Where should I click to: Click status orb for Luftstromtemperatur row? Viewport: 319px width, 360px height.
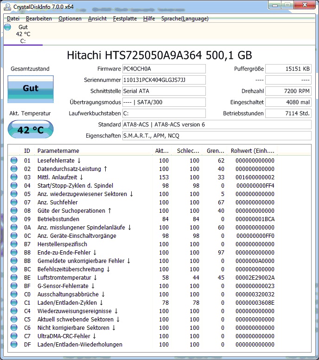point(14,277)
